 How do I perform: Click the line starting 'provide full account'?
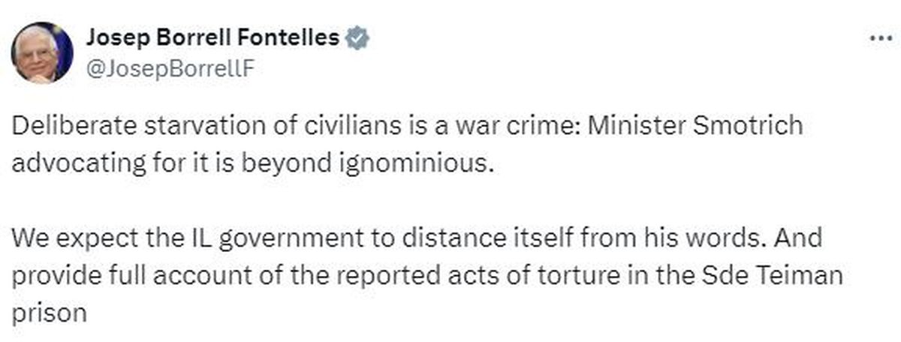tap(427, 275)
